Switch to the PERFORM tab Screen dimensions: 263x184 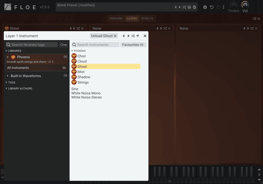pos(116,19)
